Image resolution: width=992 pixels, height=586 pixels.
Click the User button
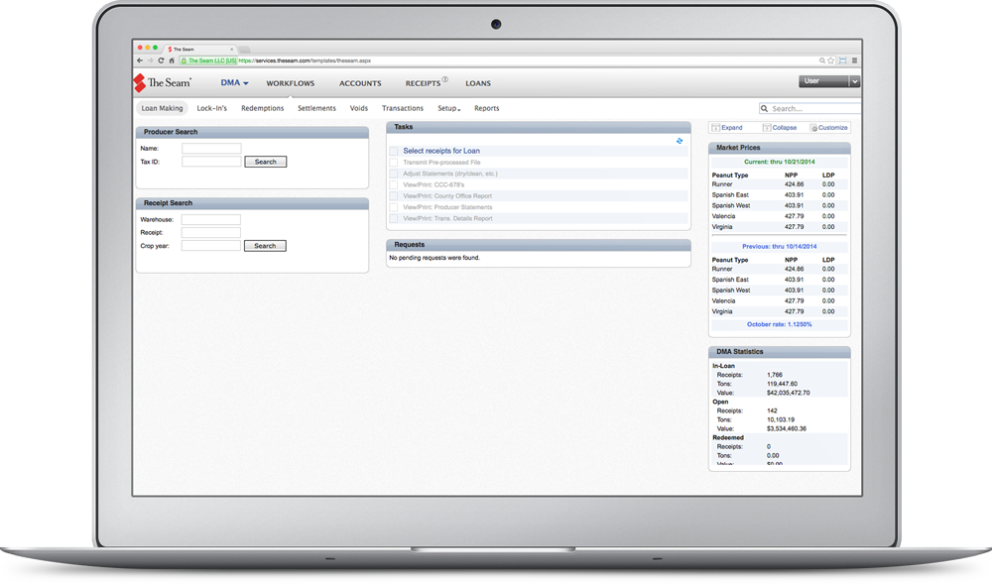click(x=823, y=81)
